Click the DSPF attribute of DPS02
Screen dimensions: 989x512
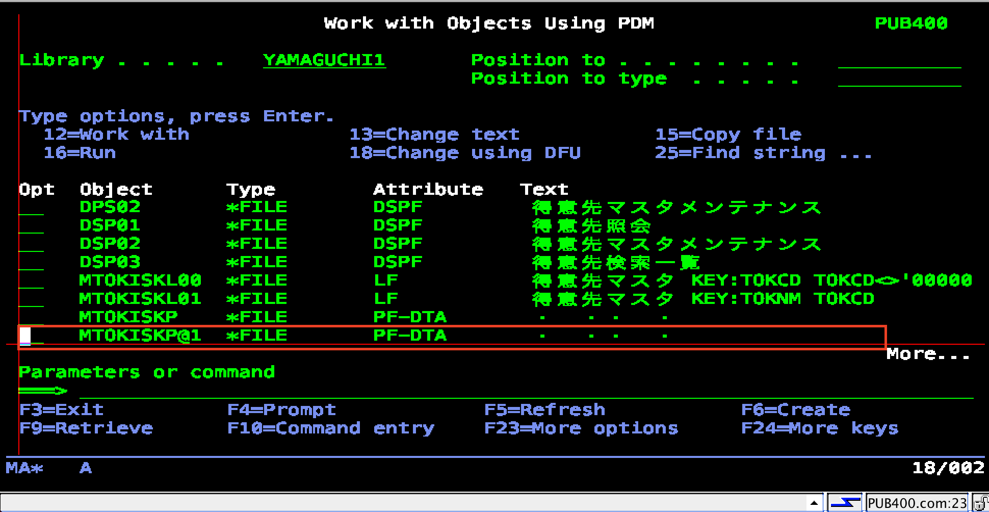click(398, 207)
